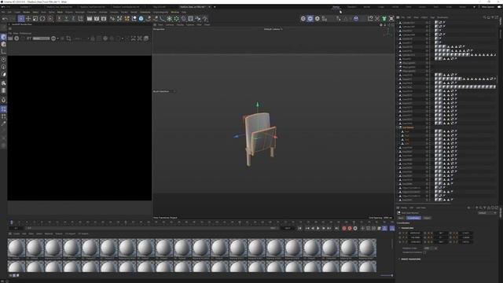Click the Render to Picture Viewer icon

click(97, 19)
